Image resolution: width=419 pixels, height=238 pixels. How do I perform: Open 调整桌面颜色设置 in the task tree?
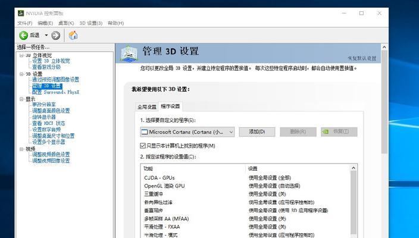(x=51, y=111)
